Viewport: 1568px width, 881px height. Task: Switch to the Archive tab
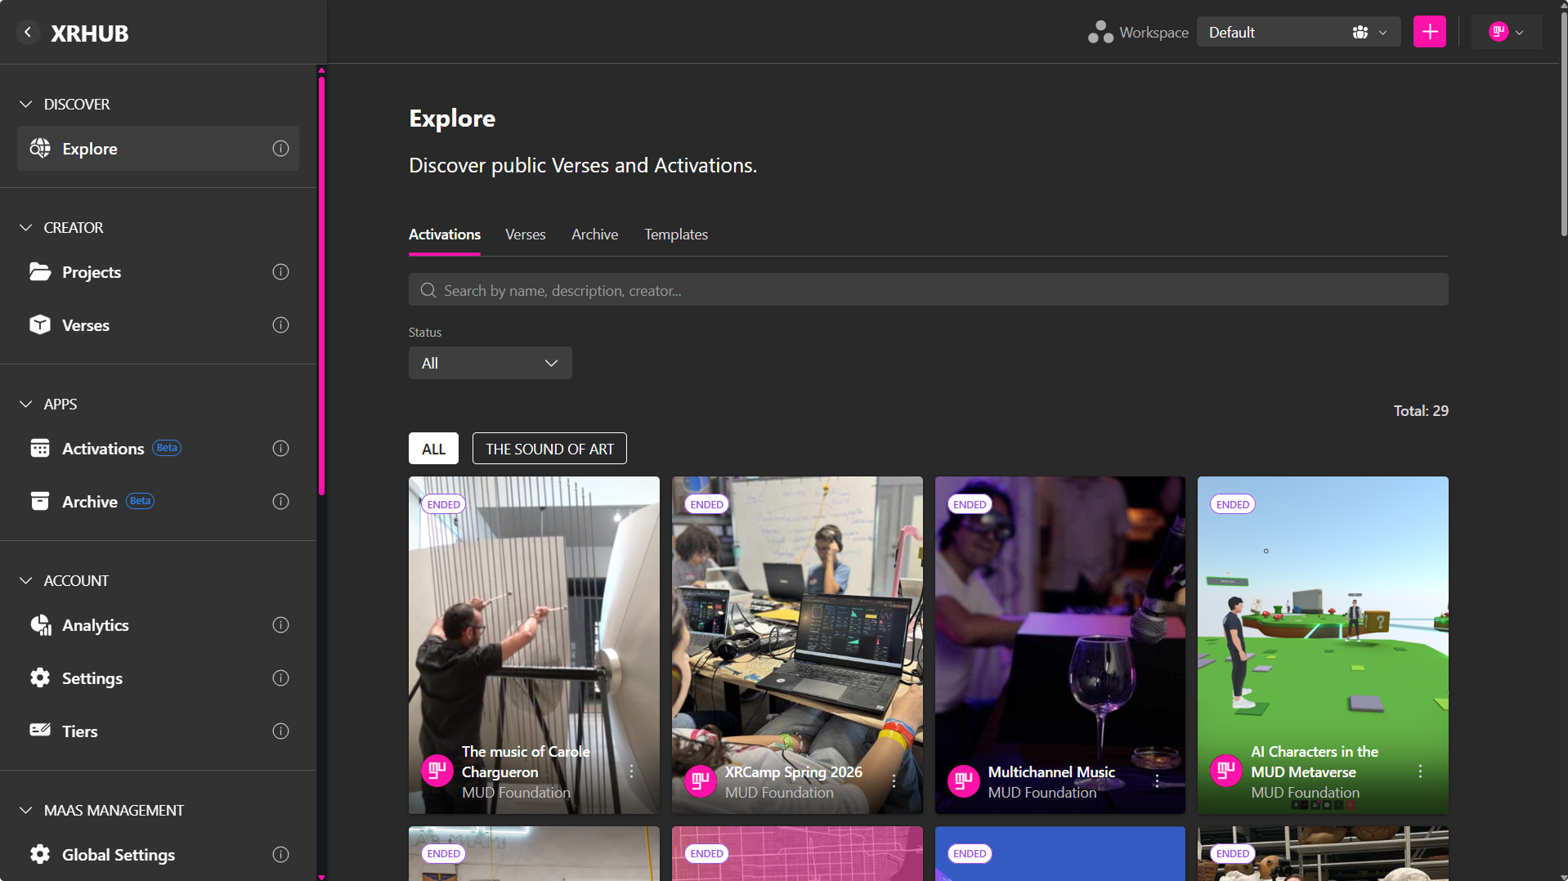(594, 235)
